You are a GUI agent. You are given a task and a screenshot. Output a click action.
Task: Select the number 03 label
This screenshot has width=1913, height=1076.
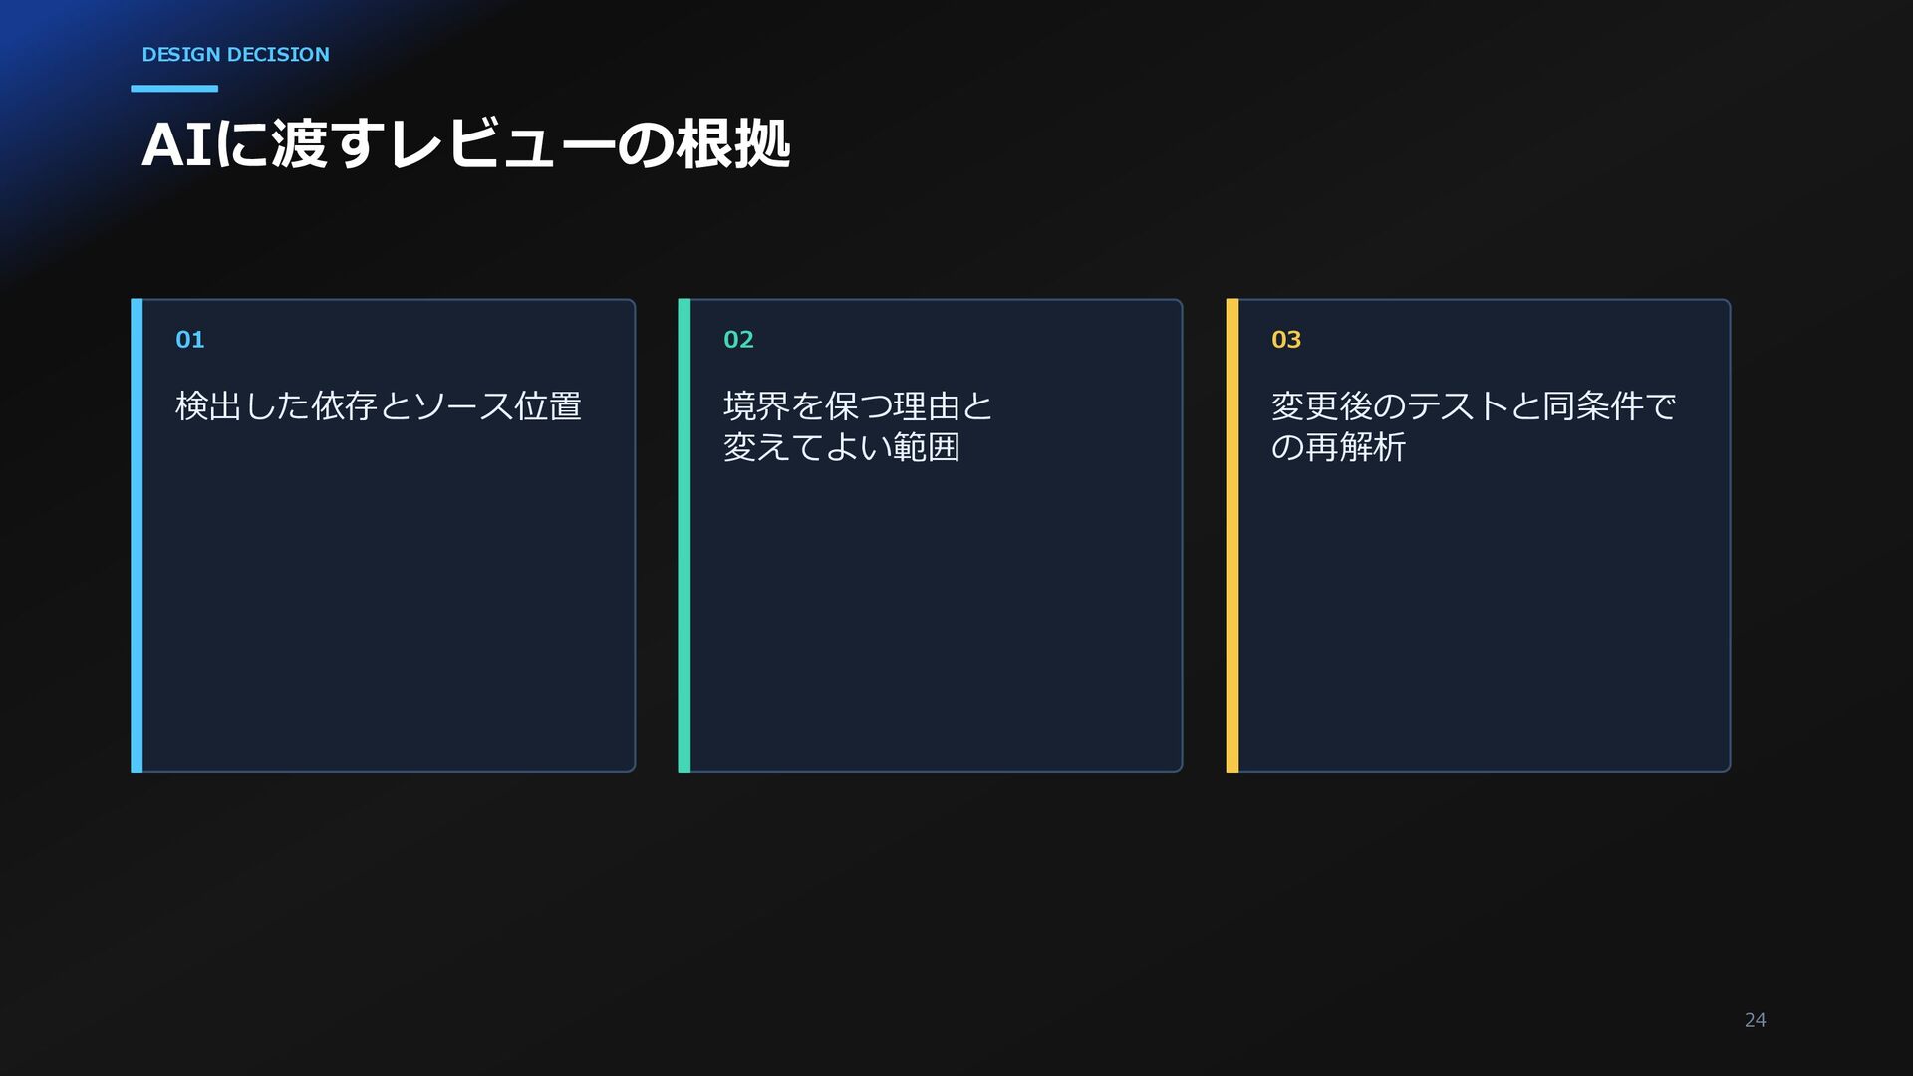(x=1286, y=340)
